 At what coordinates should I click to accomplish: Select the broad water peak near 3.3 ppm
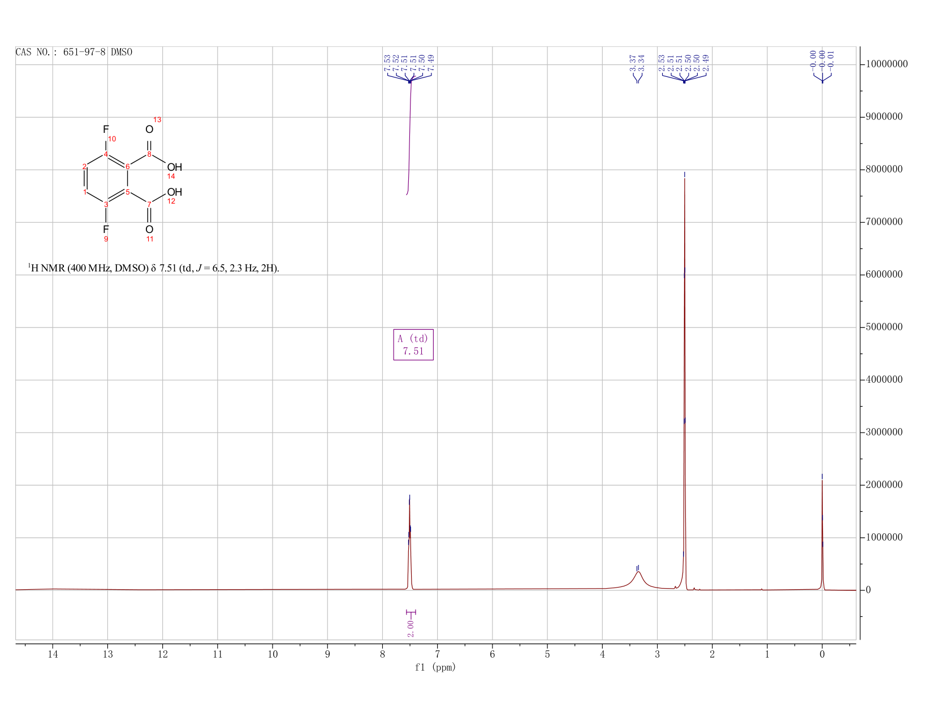click(x=638, y=580)
